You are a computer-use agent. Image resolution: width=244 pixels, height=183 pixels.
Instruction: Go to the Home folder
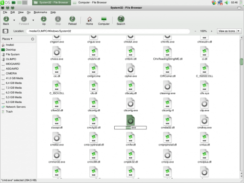[89, 20]
